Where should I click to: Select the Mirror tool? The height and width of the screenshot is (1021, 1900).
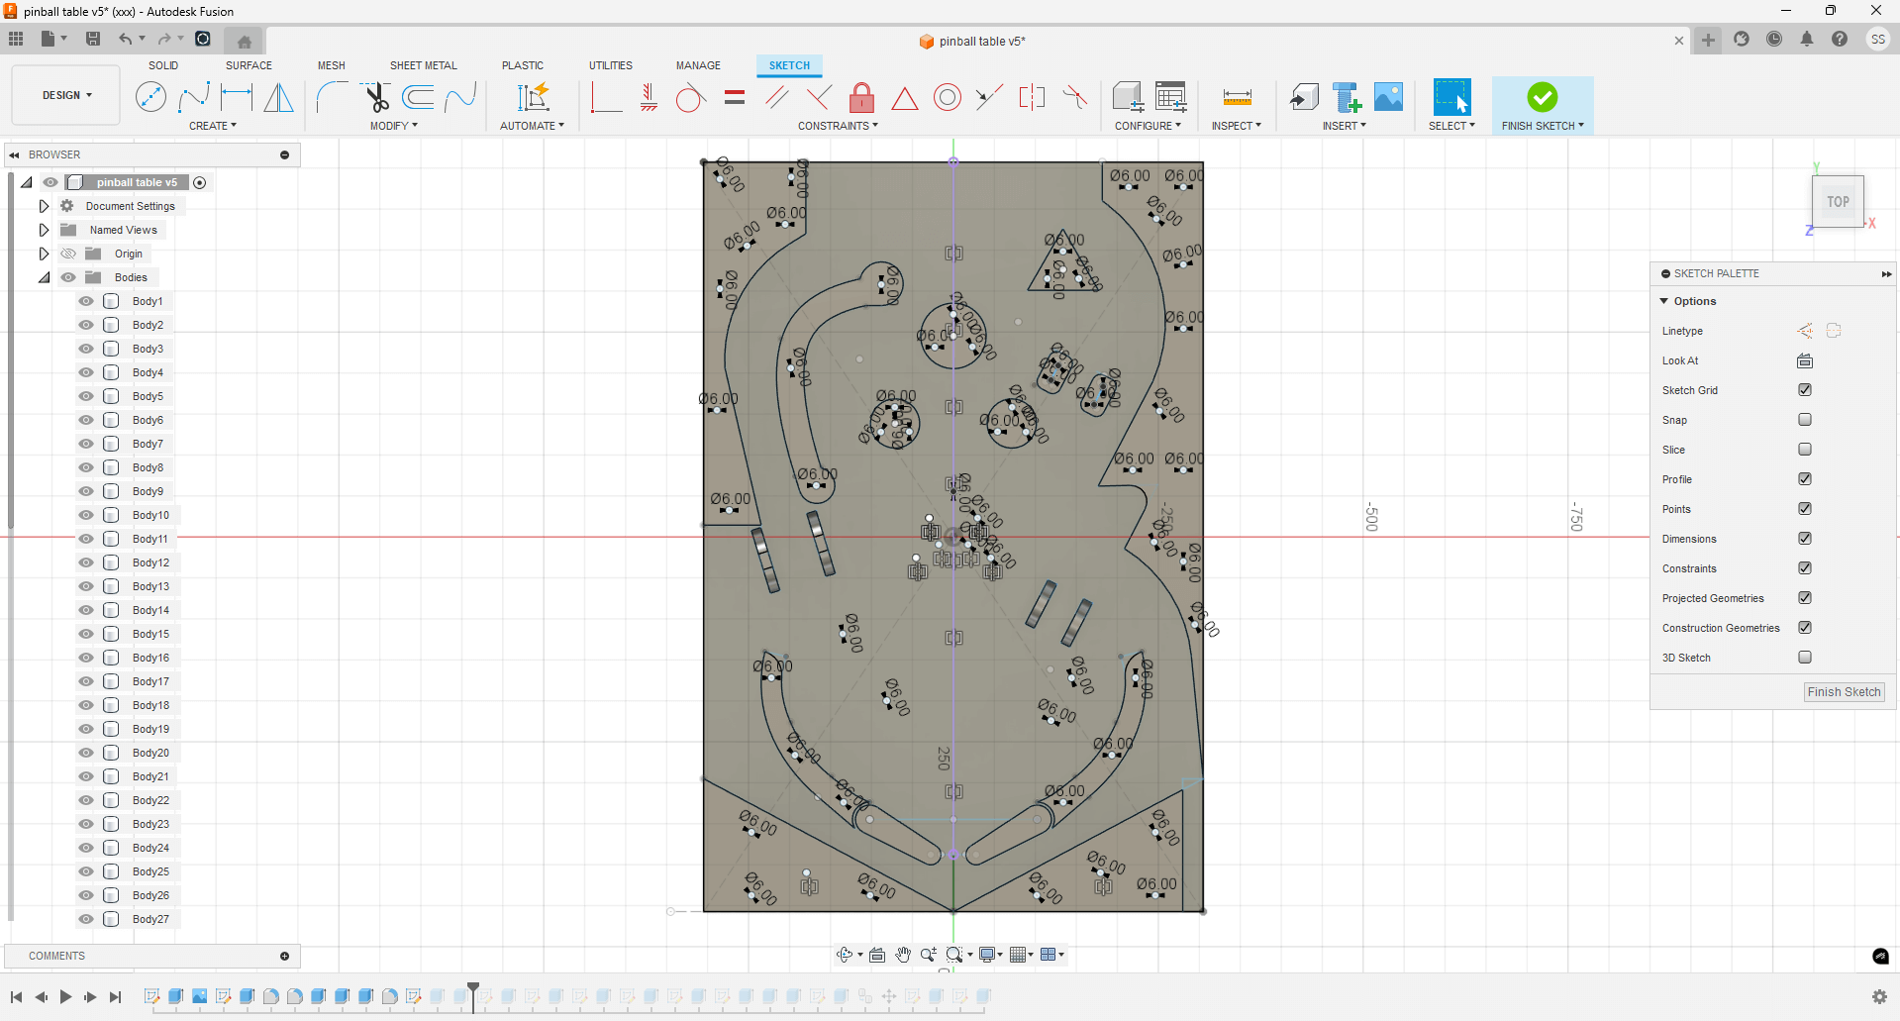(x=279, y=97)
